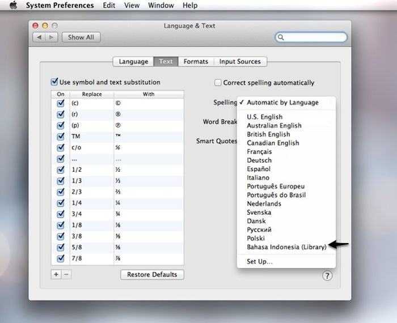This screenshot has height=323, width=397.
Task: Select British English spelling
Action: (x=286, y=134)
